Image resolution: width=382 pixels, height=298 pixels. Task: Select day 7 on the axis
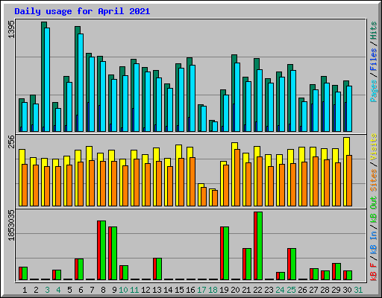(92, 290)
